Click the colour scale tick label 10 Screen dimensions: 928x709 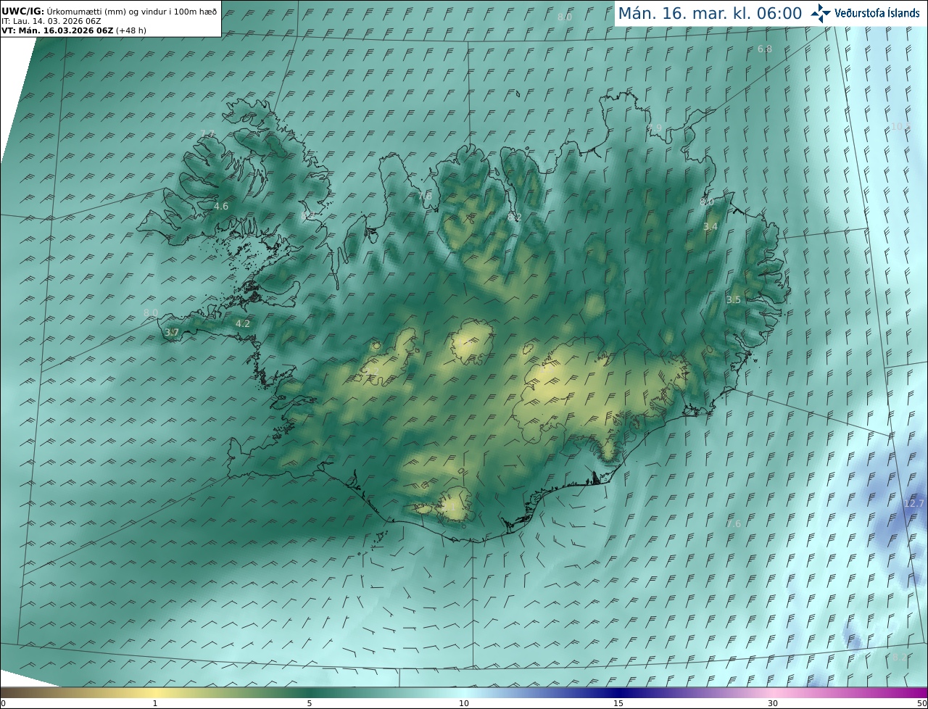point(464,703)
